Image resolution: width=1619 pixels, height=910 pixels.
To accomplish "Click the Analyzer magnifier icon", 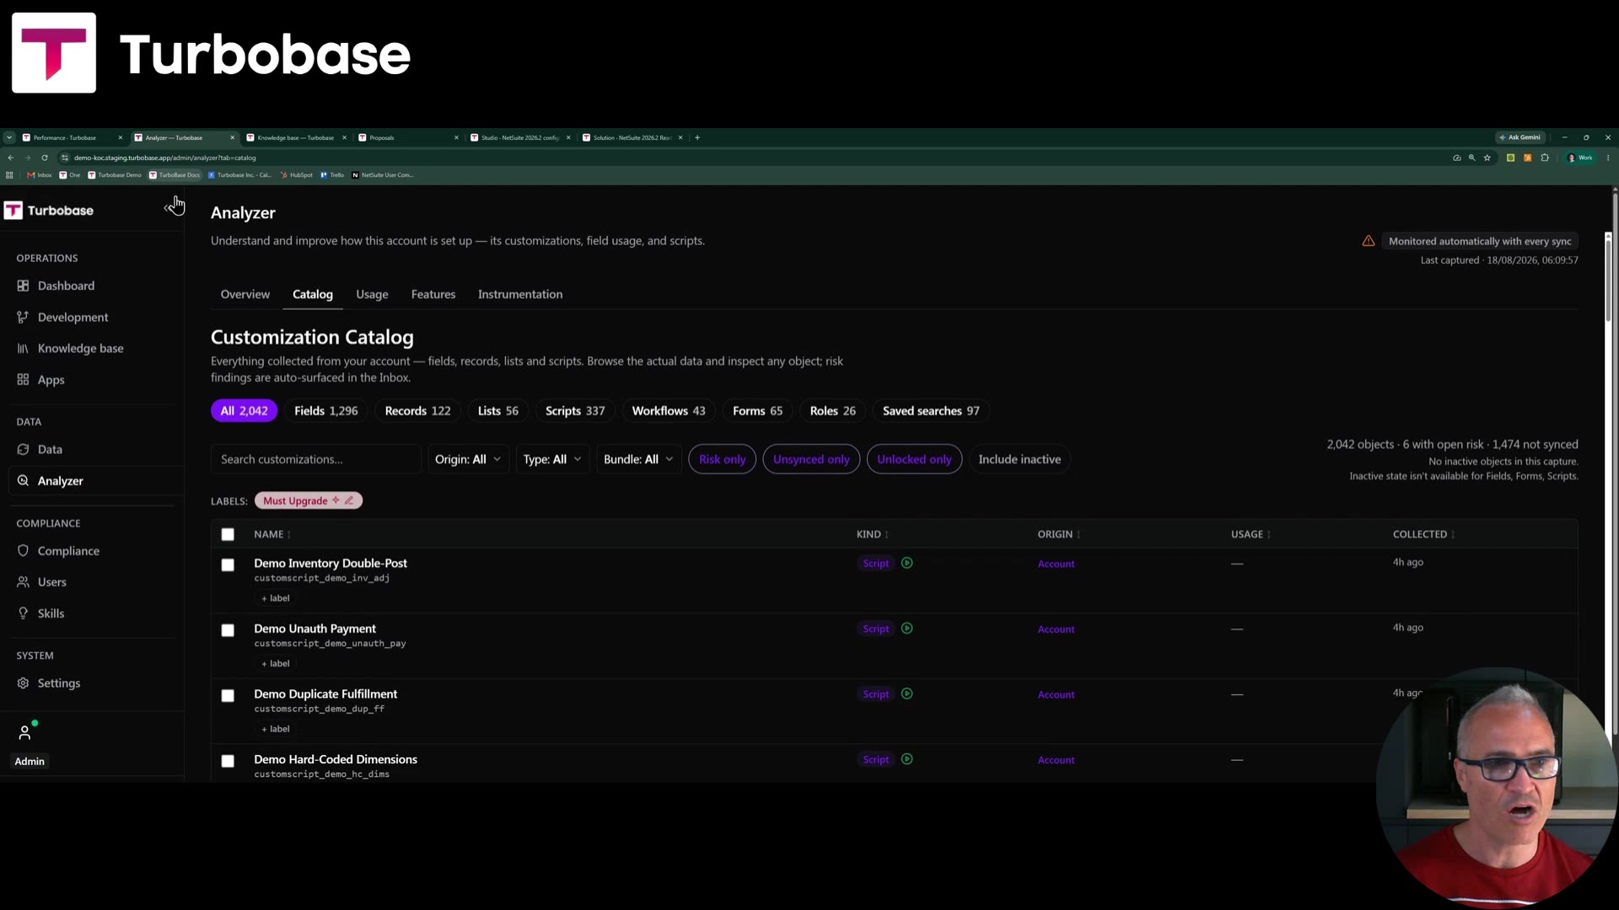I will (x=23, y=480).
